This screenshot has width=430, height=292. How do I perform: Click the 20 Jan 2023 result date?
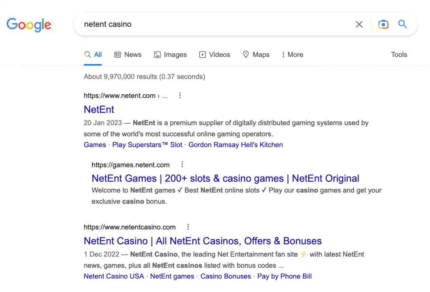click(x=103, y=123)
